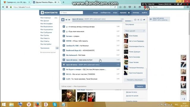This screenshot has height=107, width=190.
Task: Play 'Die Antwoord – Fish Paste'
Action: point(64,55)
